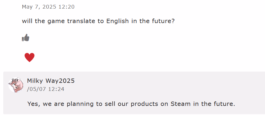Click the question about English translation
This screenshot has width=265, height=115.
[98, 21]
